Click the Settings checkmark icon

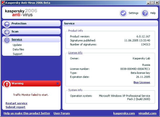tap(123, 13)
